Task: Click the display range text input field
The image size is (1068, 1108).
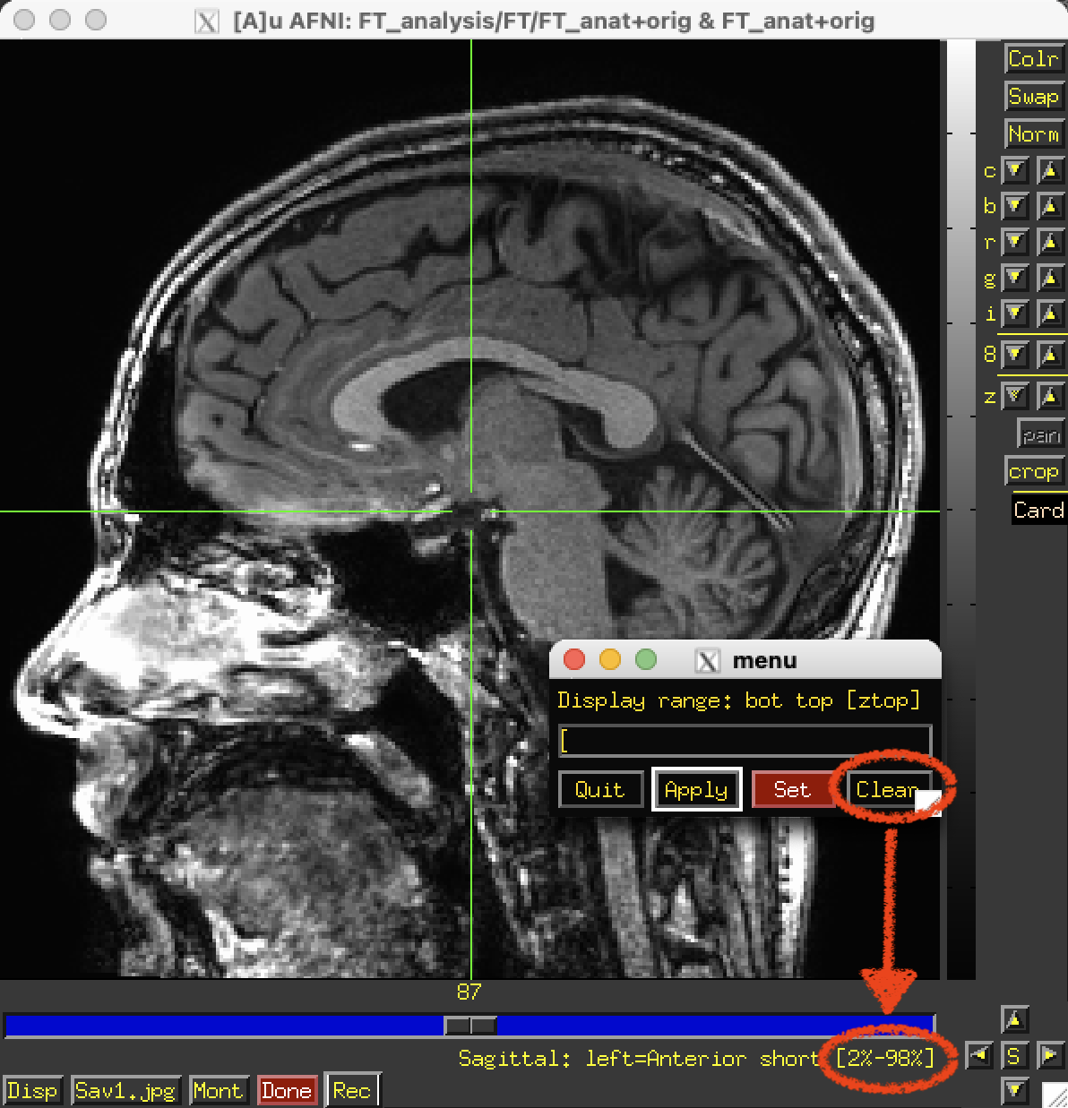Action: point(745,742)
